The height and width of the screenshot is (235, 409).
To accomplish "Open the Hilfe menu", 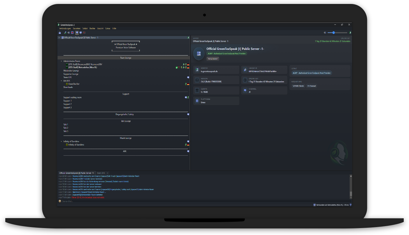I will (114, 29).
